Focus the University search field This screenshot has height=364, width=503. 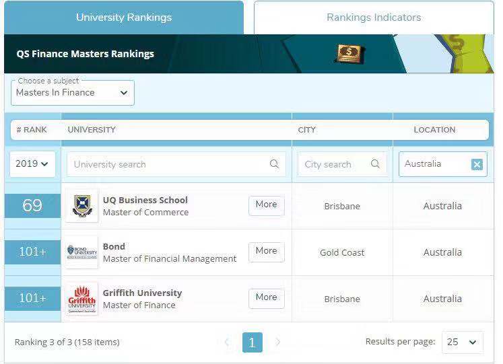pyautogui.click(x=168, y=164)
